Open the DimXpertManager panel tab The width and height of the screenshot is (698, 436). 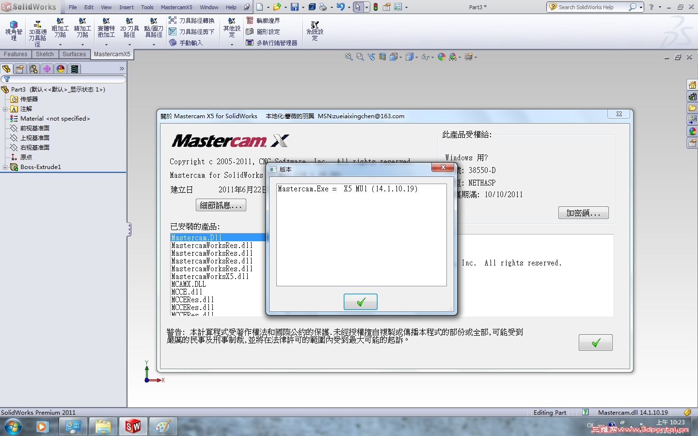47,69
